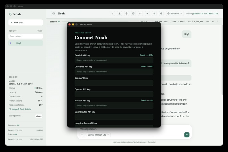Viewport: 228px width, 152px height.
Task: Click the Response tokens 297 value
Action: (x=41, y=105)
